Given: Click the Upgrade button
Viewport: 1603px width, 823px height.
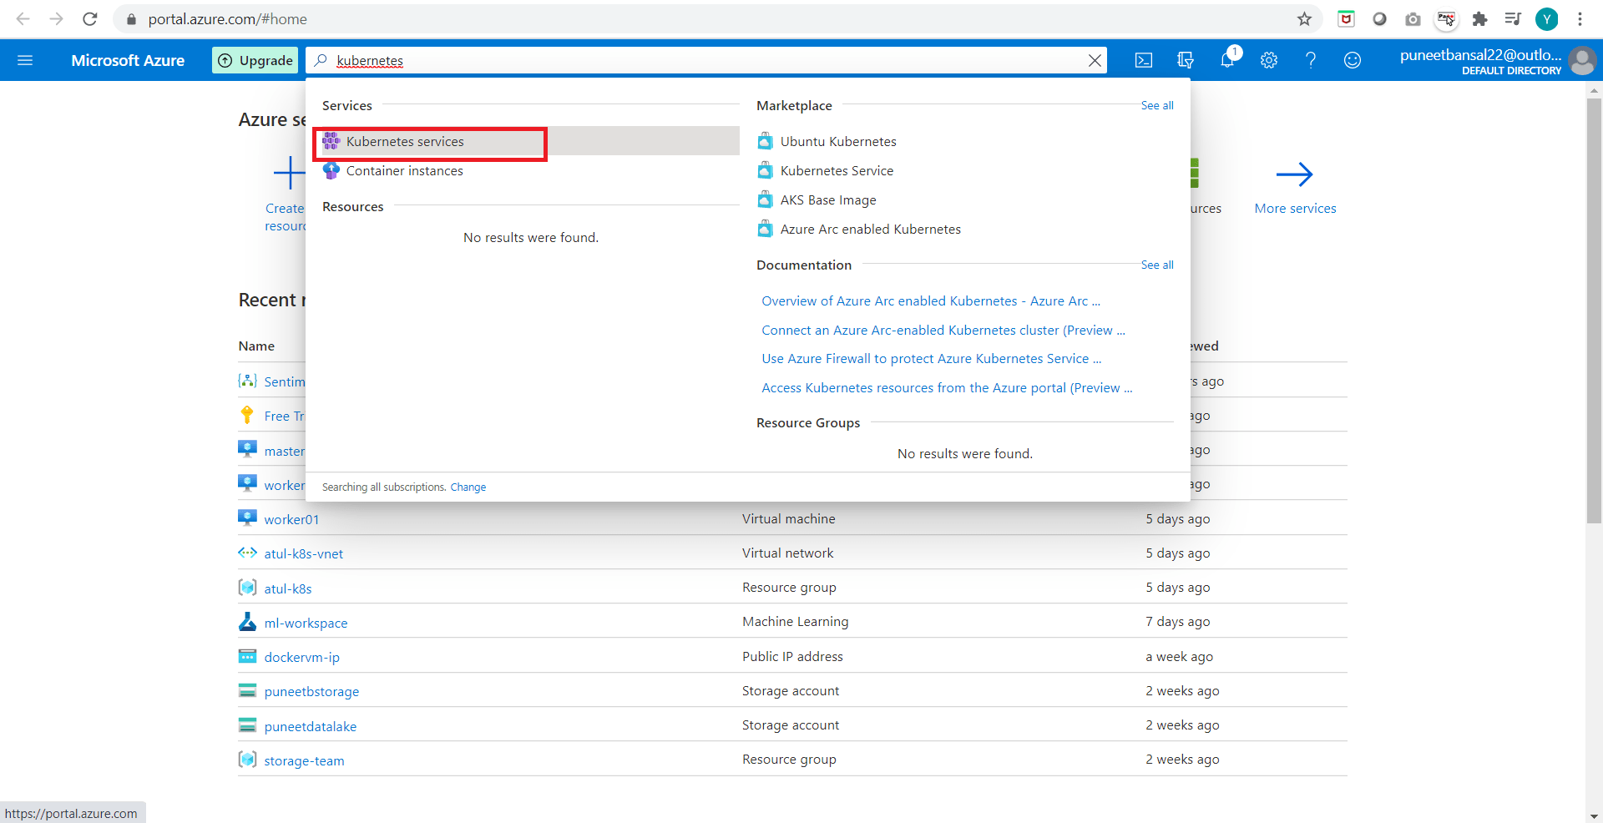Looking at the screenshot, I should pyautogui.click(x=255, y=60).
